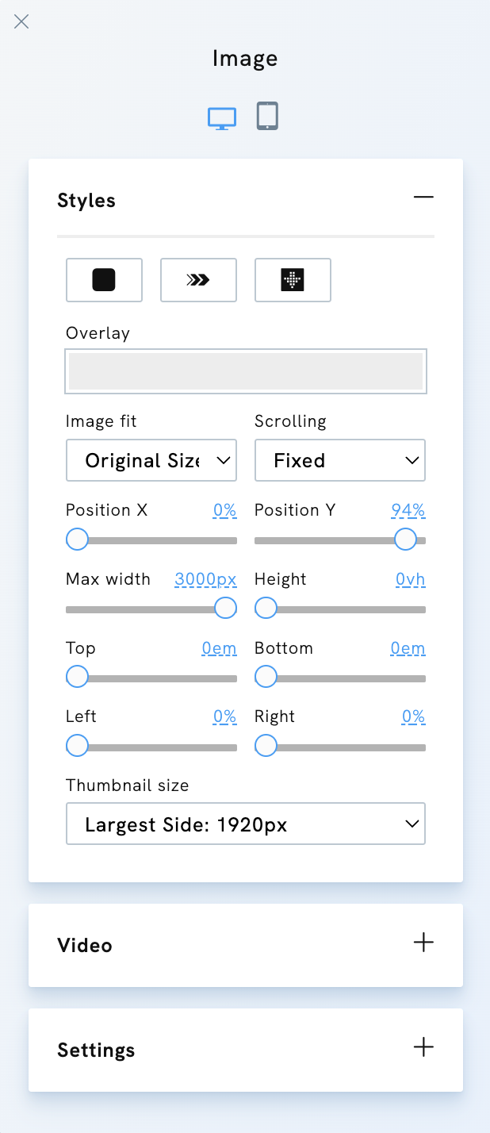Viewport: 490px width, 1133px height.
Task: Open the Image fit dropdown
Action: point(151,460)
